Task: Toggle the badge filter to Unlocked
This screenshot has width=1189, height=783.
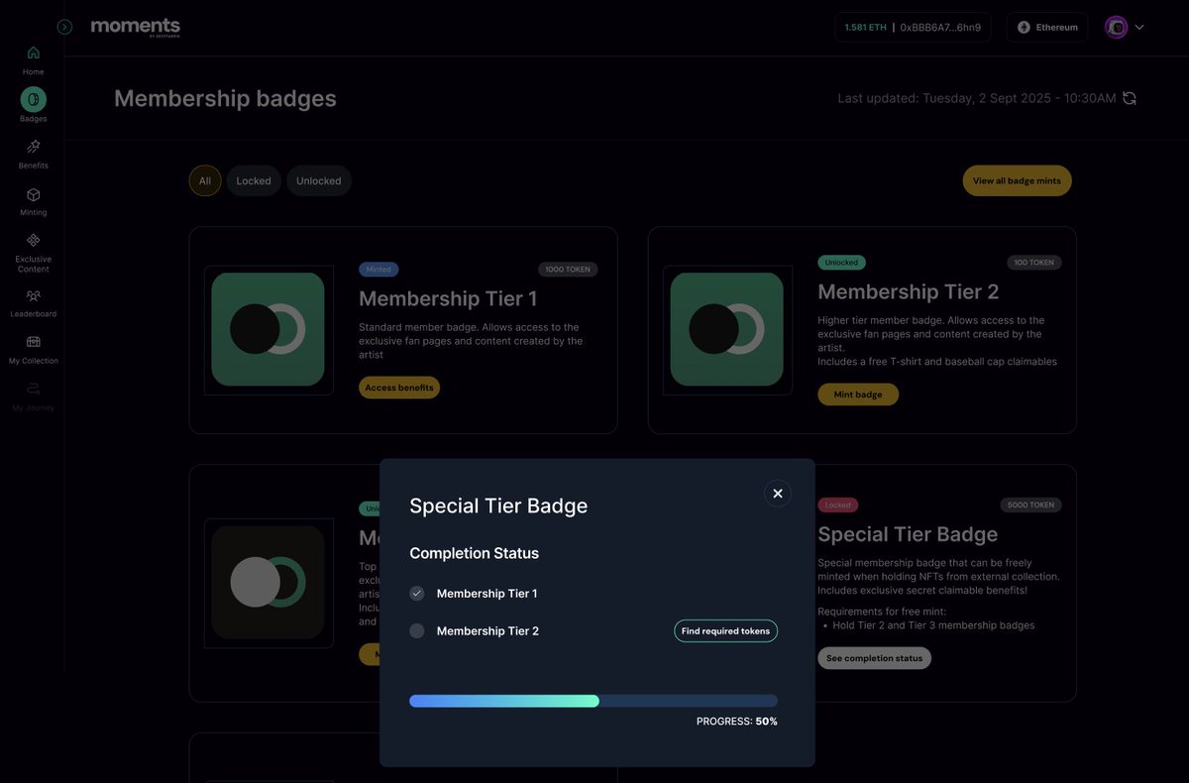Action: tap(318, 180)
